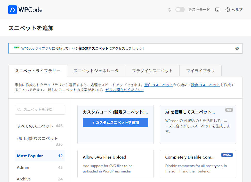Click the refresh sync icon in header
This screenshot has height=182, width=251.
pos(169,10)
